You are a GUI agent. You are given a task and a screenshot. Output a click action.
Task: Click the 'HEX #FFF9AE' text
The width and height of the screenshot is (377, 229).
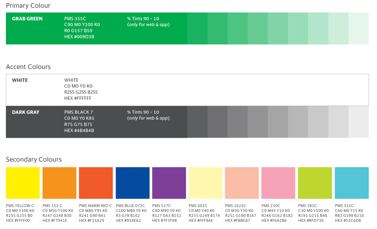point(201,220)
